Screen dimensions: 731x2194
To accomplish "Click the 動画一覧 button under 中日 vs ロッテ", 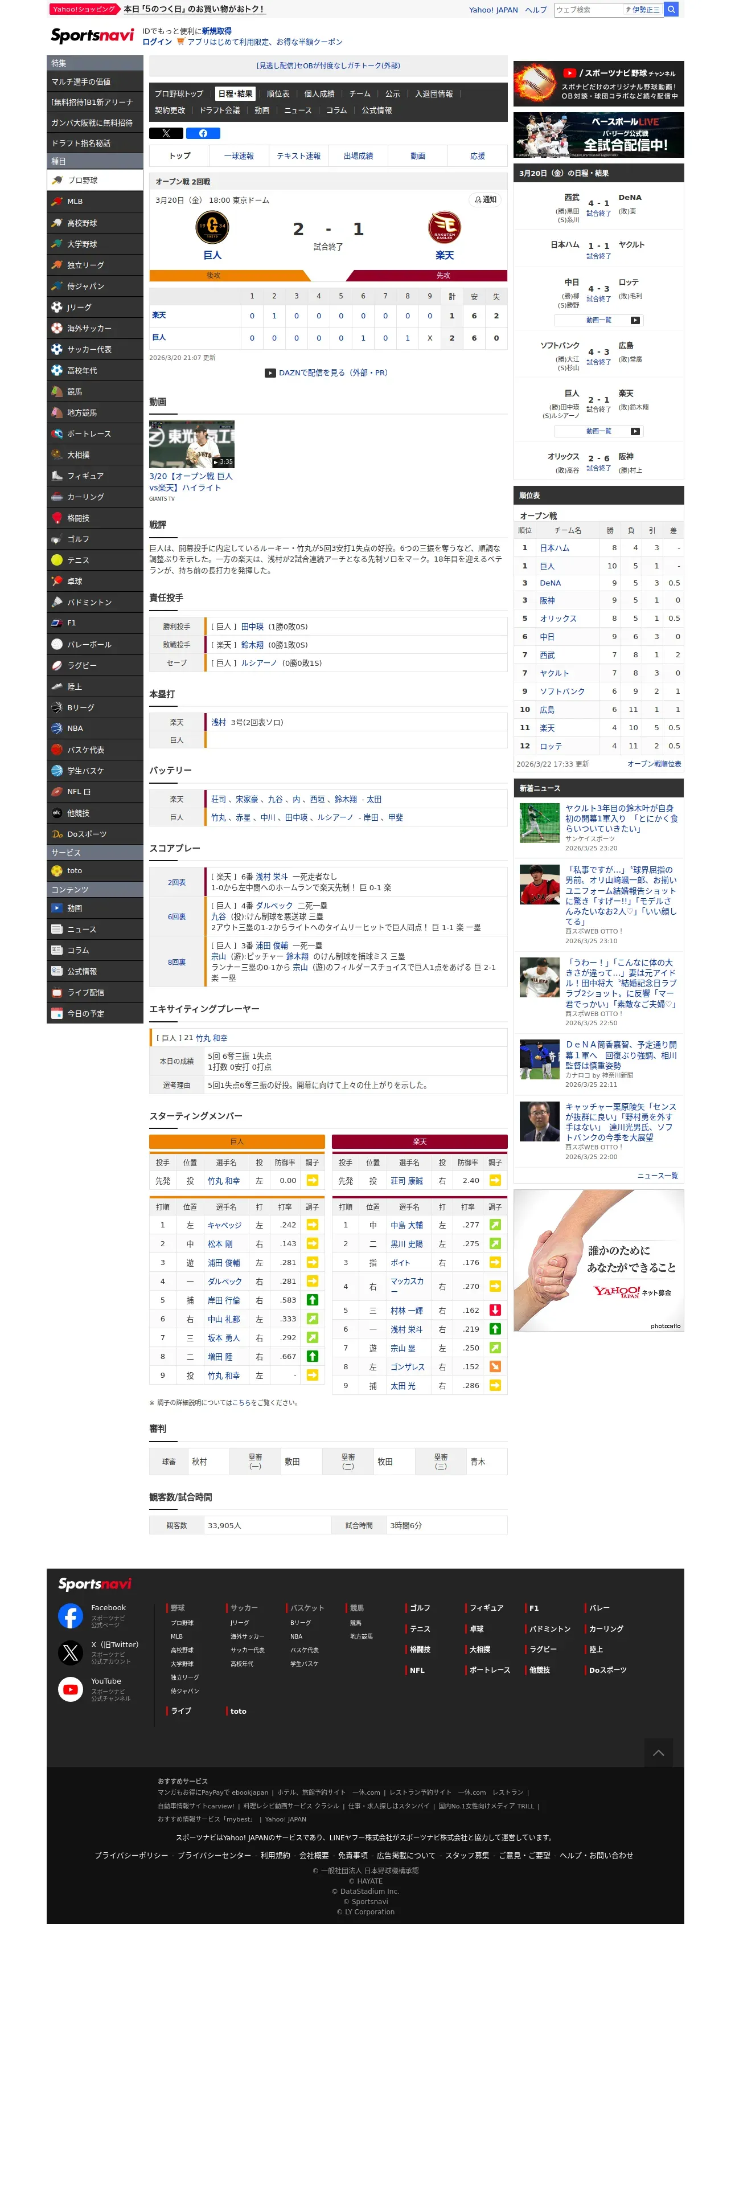I will click(x=598, y=320).
